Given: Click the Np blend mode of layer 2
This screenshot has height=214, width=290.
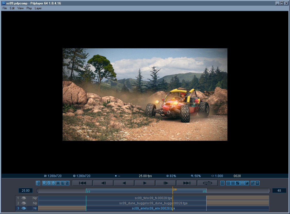Looking at the screenshot, I should pos(35,203).
